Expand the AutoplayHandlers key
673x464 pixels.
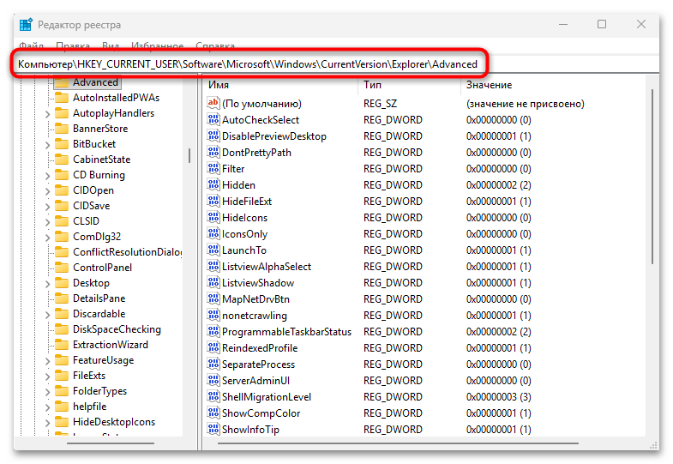pos(48,114)
